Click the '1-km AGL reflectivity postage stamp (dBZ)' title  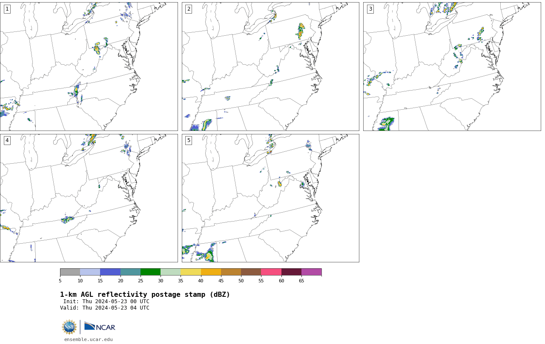[145, 295]
